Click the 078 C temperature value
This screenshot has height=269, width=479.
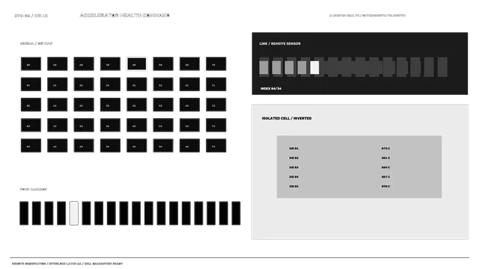pyautogui.click(x=385, y=149)
